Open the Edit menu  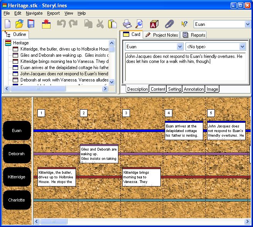click(x=18, y=13)
